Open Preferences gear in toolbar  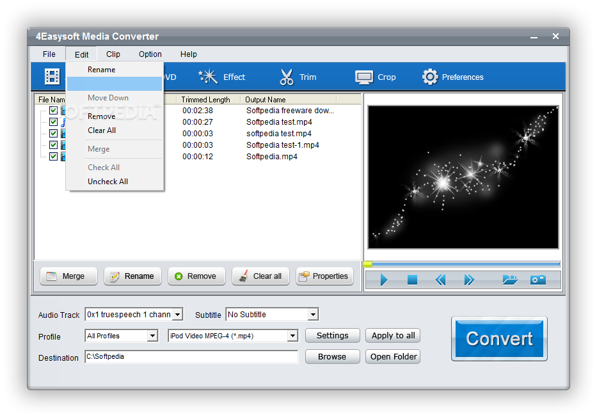(452, 77)
